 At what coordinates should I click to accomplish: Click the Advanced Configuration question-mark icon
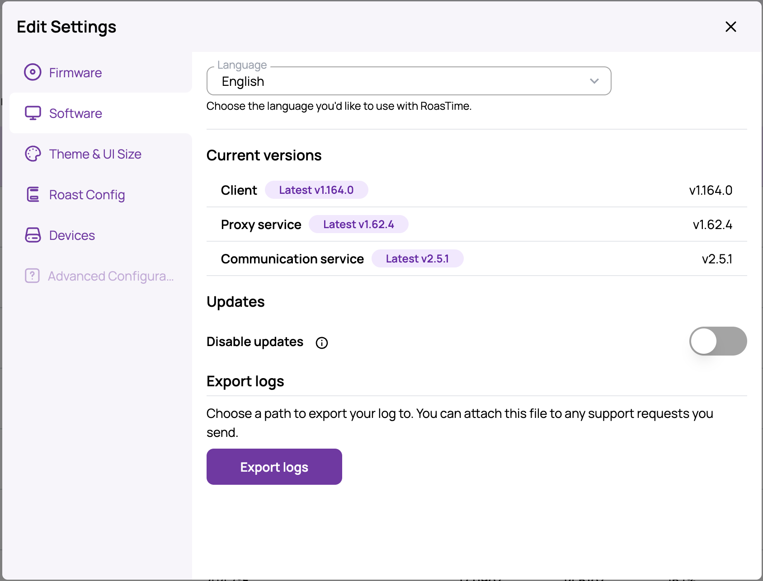pyautogui.click(x=32, y=276)
